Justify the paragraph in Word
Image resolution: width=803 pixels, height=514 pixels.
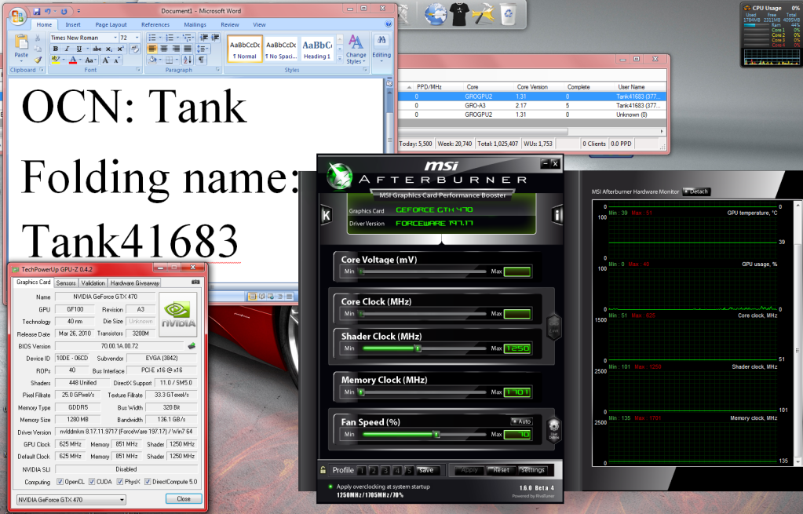pos(188,49)
